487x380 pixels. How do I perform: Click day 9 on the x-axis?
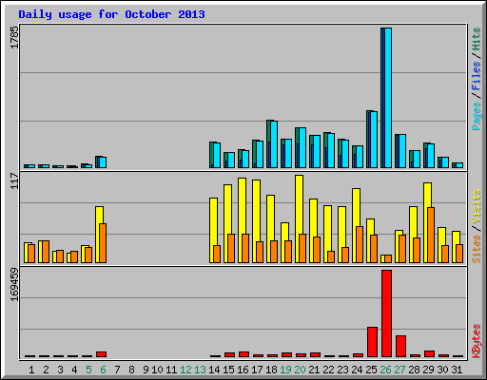(x=146, y=370)
